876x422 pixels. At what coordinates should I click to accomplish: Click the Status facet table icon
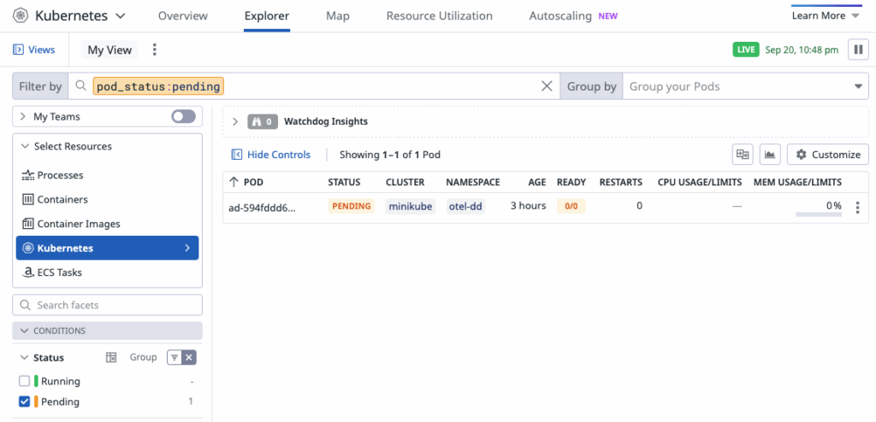(x=110, y=357)
